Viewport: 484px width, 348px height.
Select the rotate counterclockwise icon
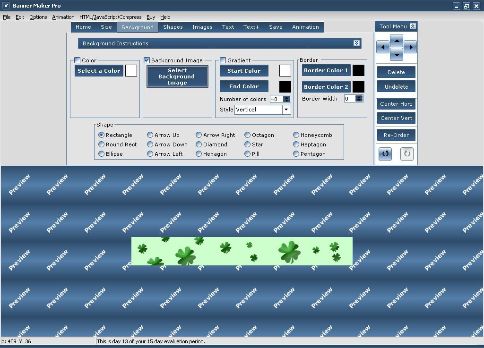[x=385, y=153]
